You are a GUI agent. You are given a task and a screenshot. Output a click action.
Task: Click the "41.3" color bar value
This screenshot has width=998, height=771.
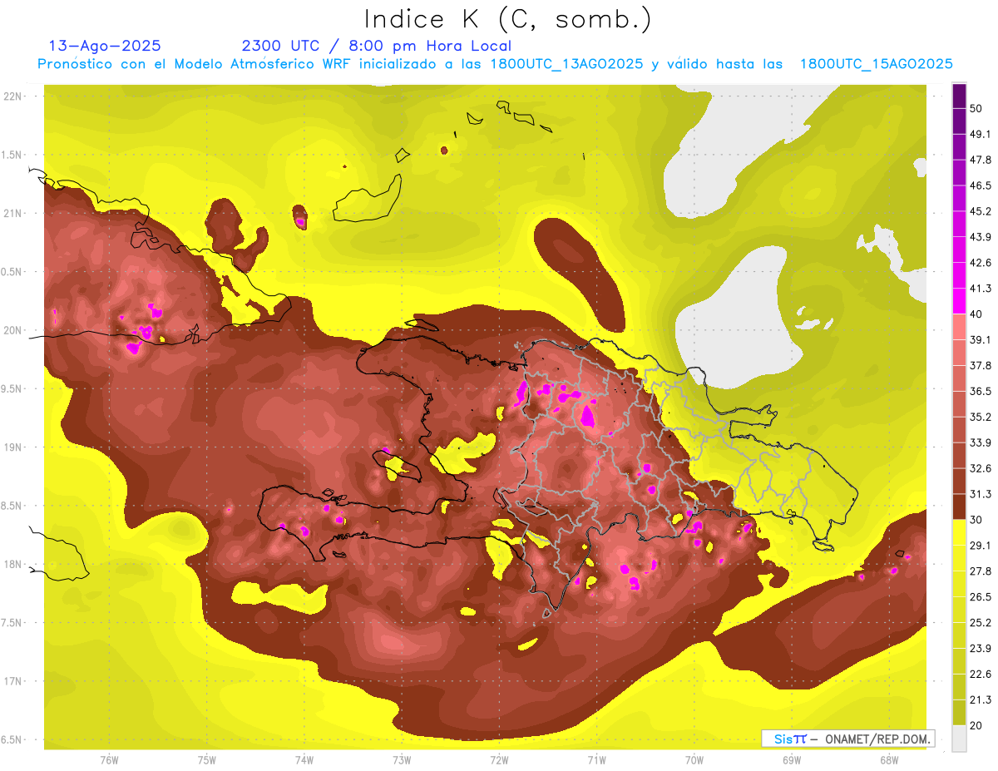(981, 289)
